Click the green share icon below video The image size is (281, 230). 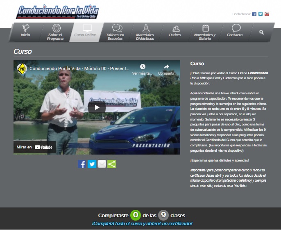point(111,164)
